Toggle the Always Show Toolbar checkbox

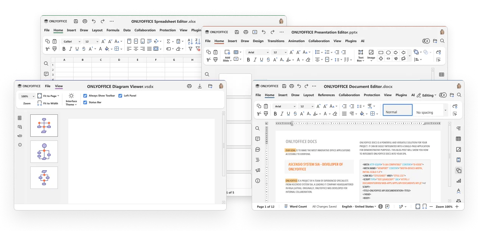85,96
